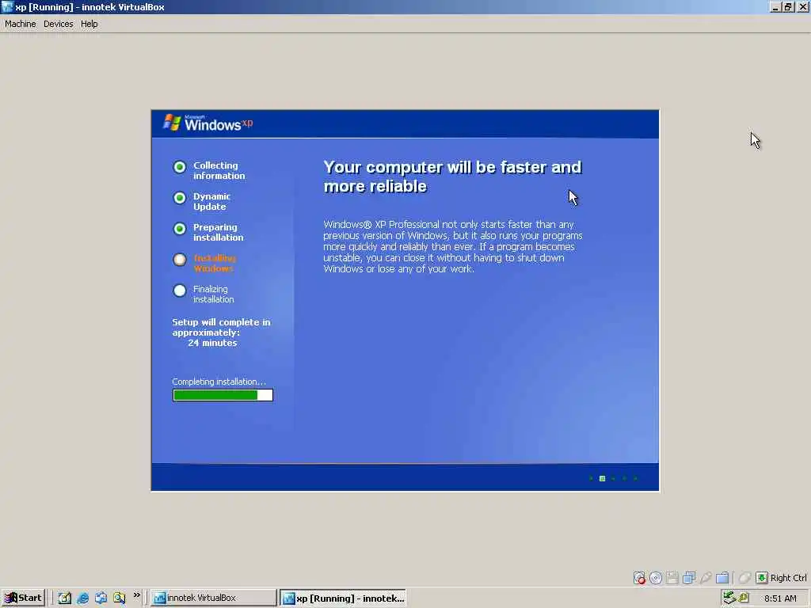The height and width of the screenshot is (608, 811).
Task: Launch Outlook Express from quick launch
Action: (101, 598)
